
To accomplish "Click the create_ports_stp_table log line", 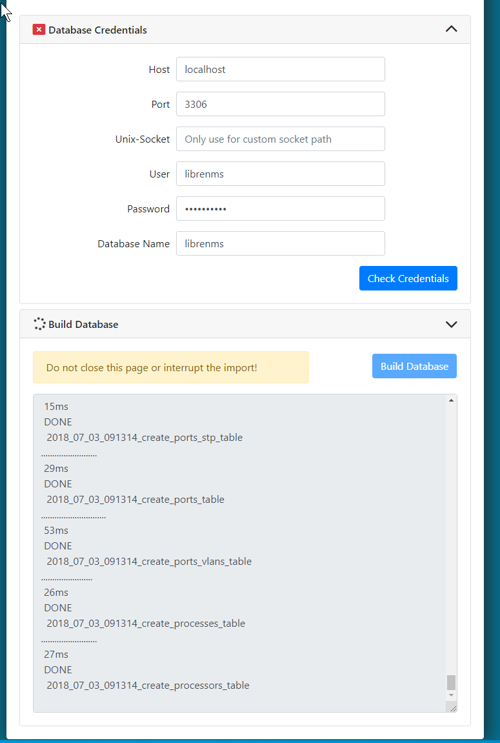I will coord(145,438).
